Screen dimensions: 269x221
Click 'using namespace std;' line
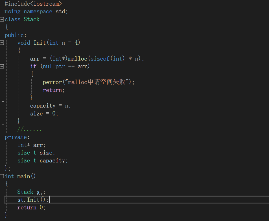[36, 12]
